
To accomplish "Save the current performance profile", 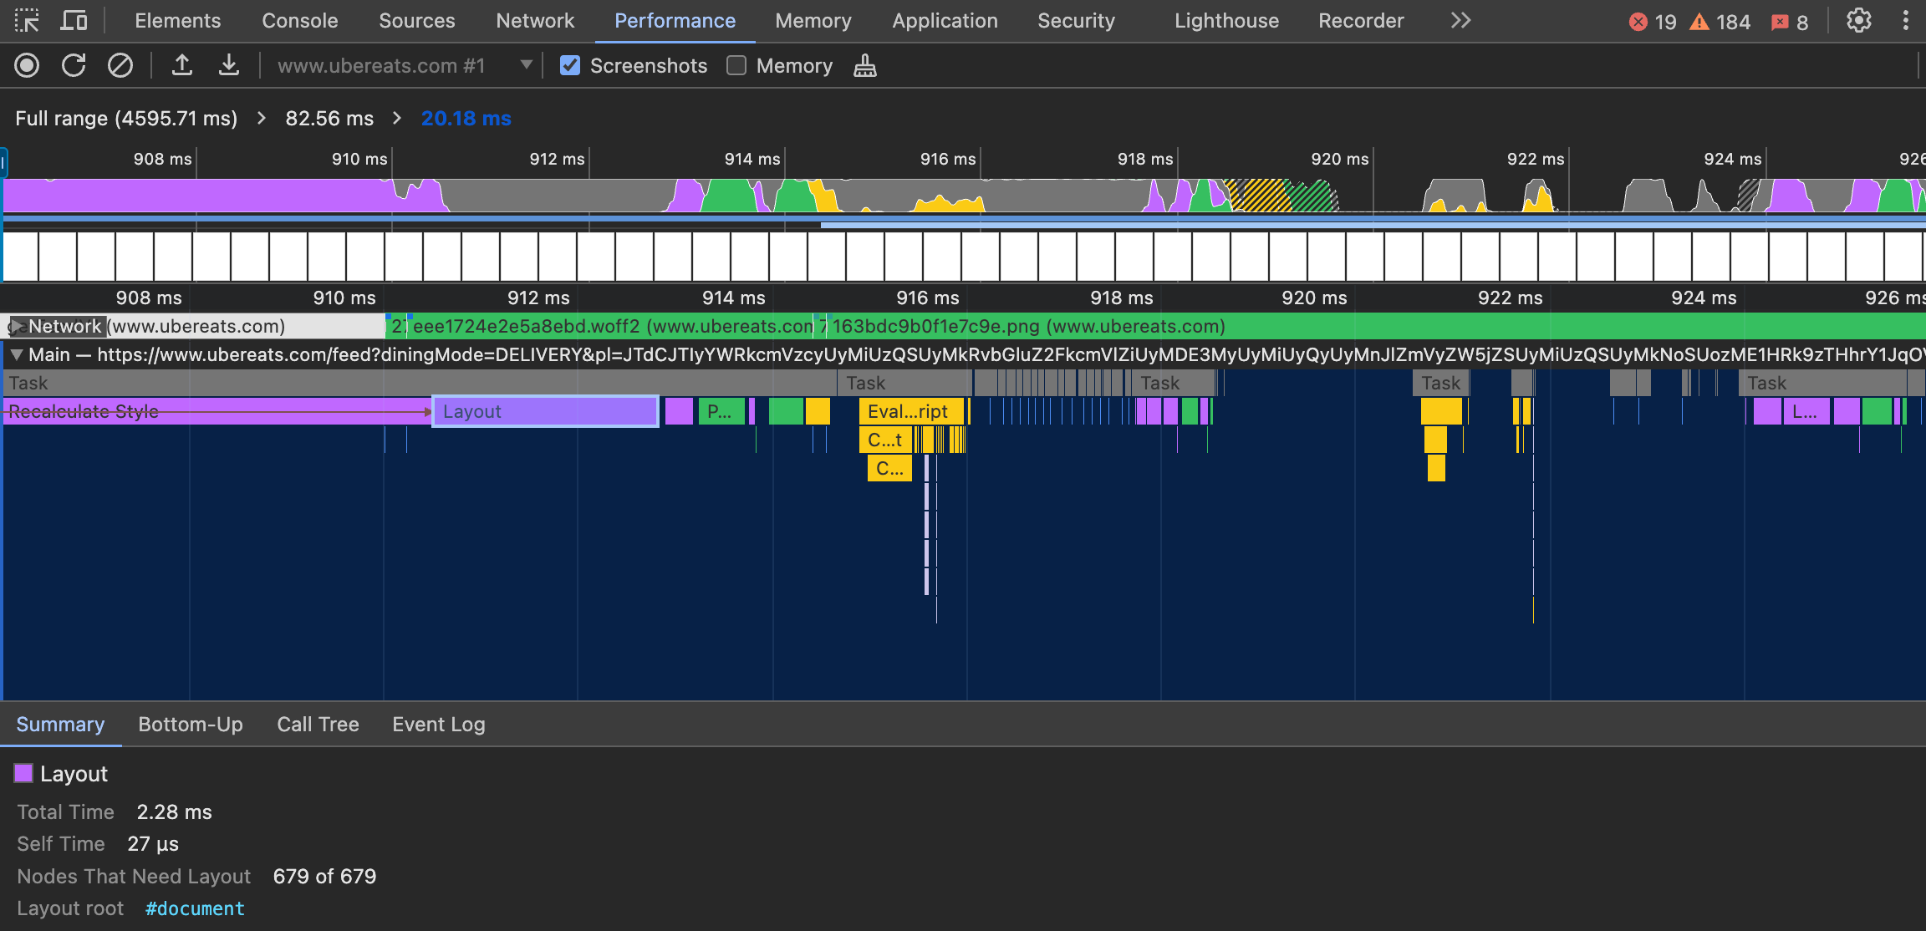I will pos(229,65).
